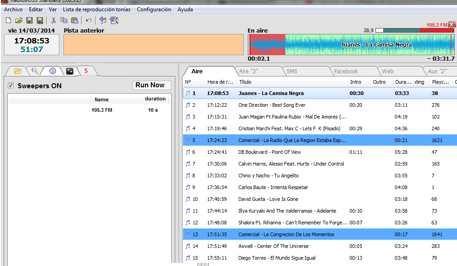Click the 28,9 level progress bar
The image size is (457, 266).
tap(415, 30)
